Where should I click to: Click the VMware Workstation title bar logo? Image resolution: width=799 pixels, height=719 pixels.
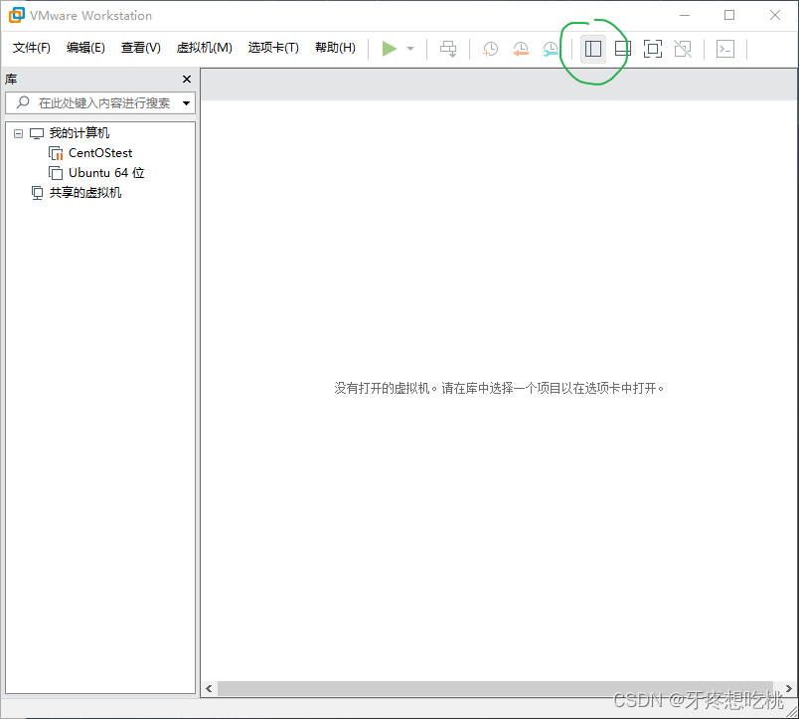pyautogui.click(x=16, y=15)
